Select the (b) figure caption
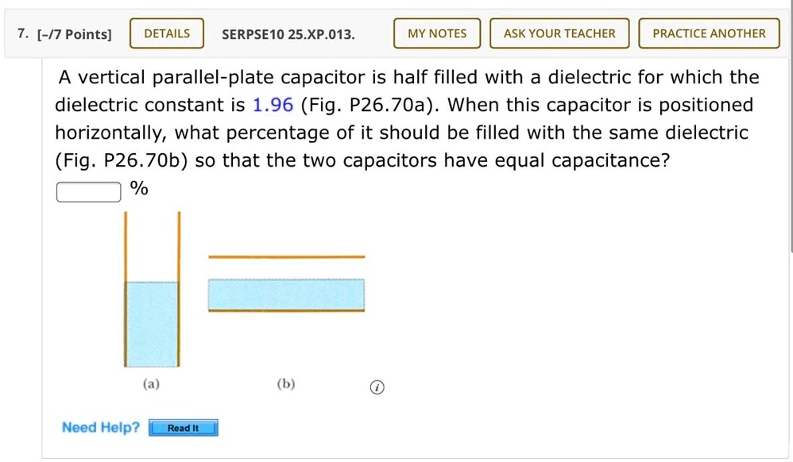This screenshot has width=793, height=462. pyautogui.click(x=285, y=383)
